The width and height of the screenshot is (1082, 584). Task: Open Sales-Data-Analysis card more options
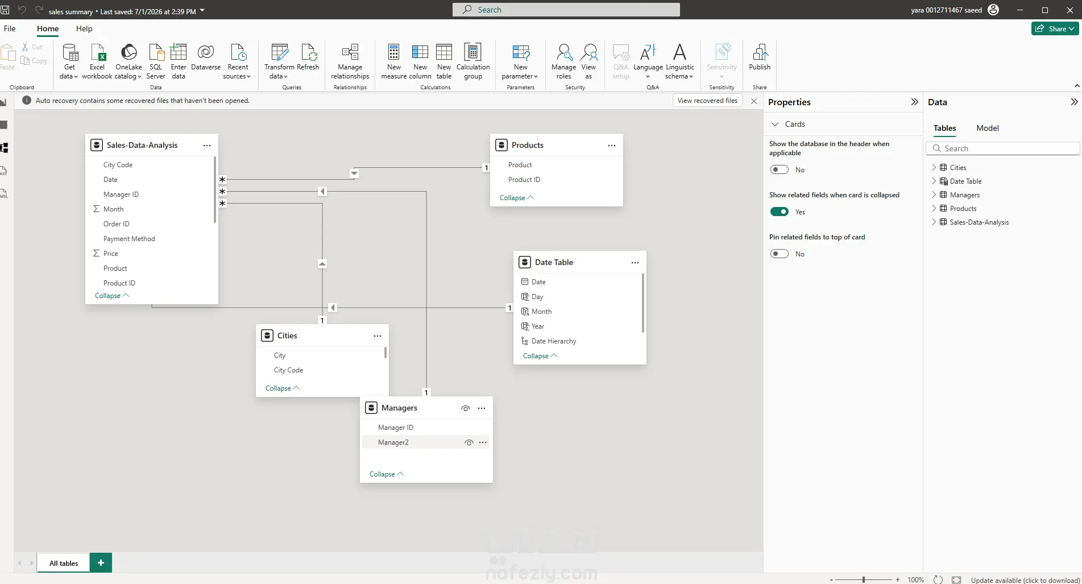(x=207, y=146)
